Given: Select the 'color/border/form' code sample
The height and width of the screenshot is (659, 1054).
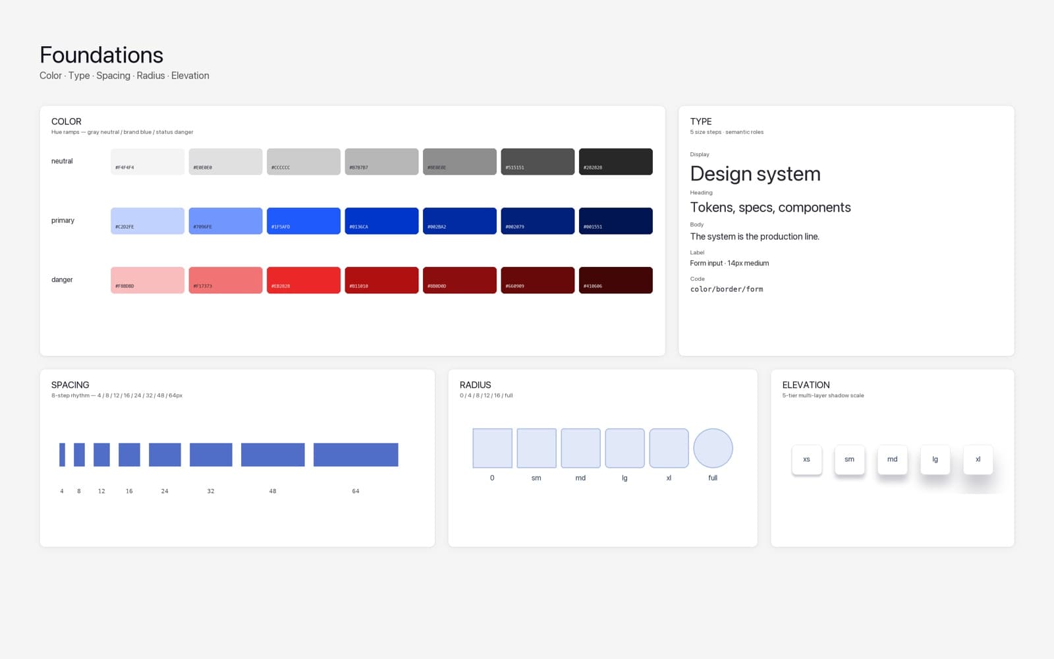Looking at the screenshot, I should point(727,289).
